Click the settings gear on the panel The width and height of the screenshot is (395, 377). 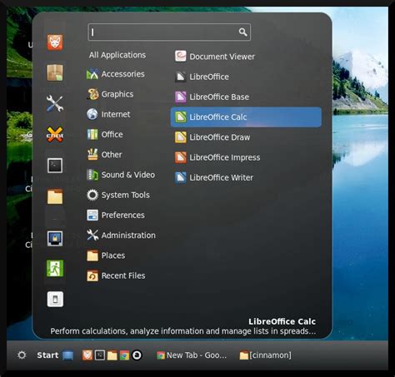tap(22, 355)
